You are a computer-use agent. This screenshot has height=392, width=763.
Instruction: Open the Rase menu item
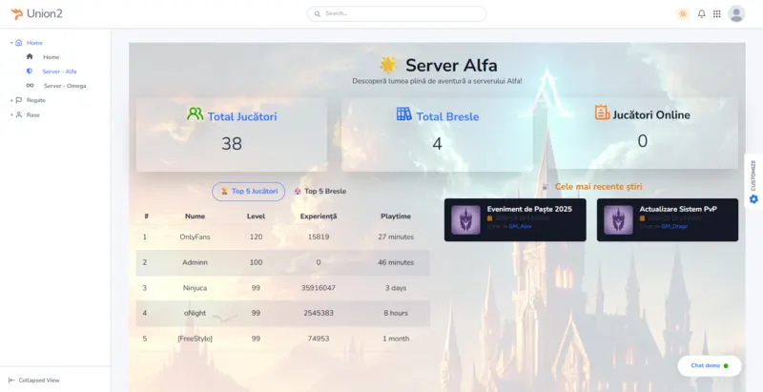coord(33,114)
